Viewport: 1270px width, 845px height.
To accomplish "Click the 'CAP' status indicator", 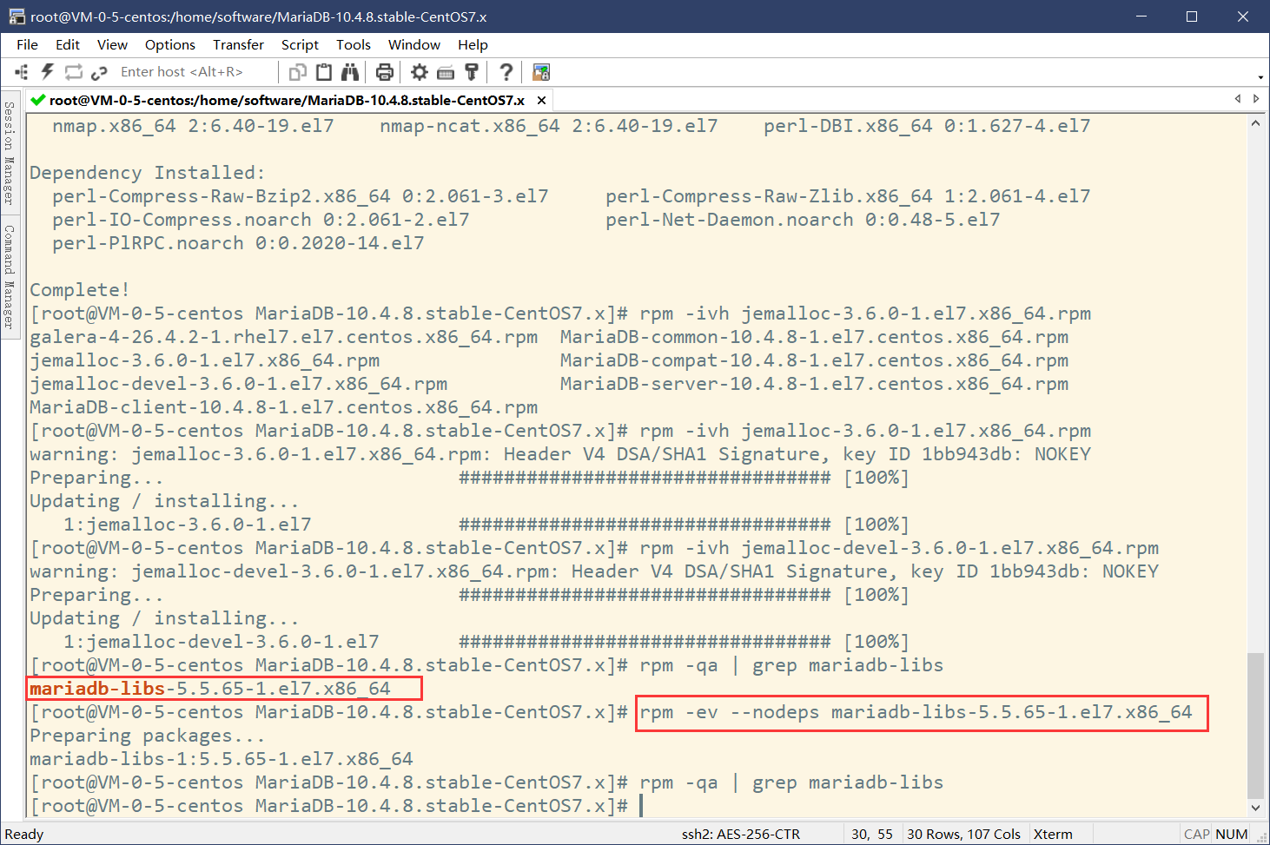I will pos(1197,834).
